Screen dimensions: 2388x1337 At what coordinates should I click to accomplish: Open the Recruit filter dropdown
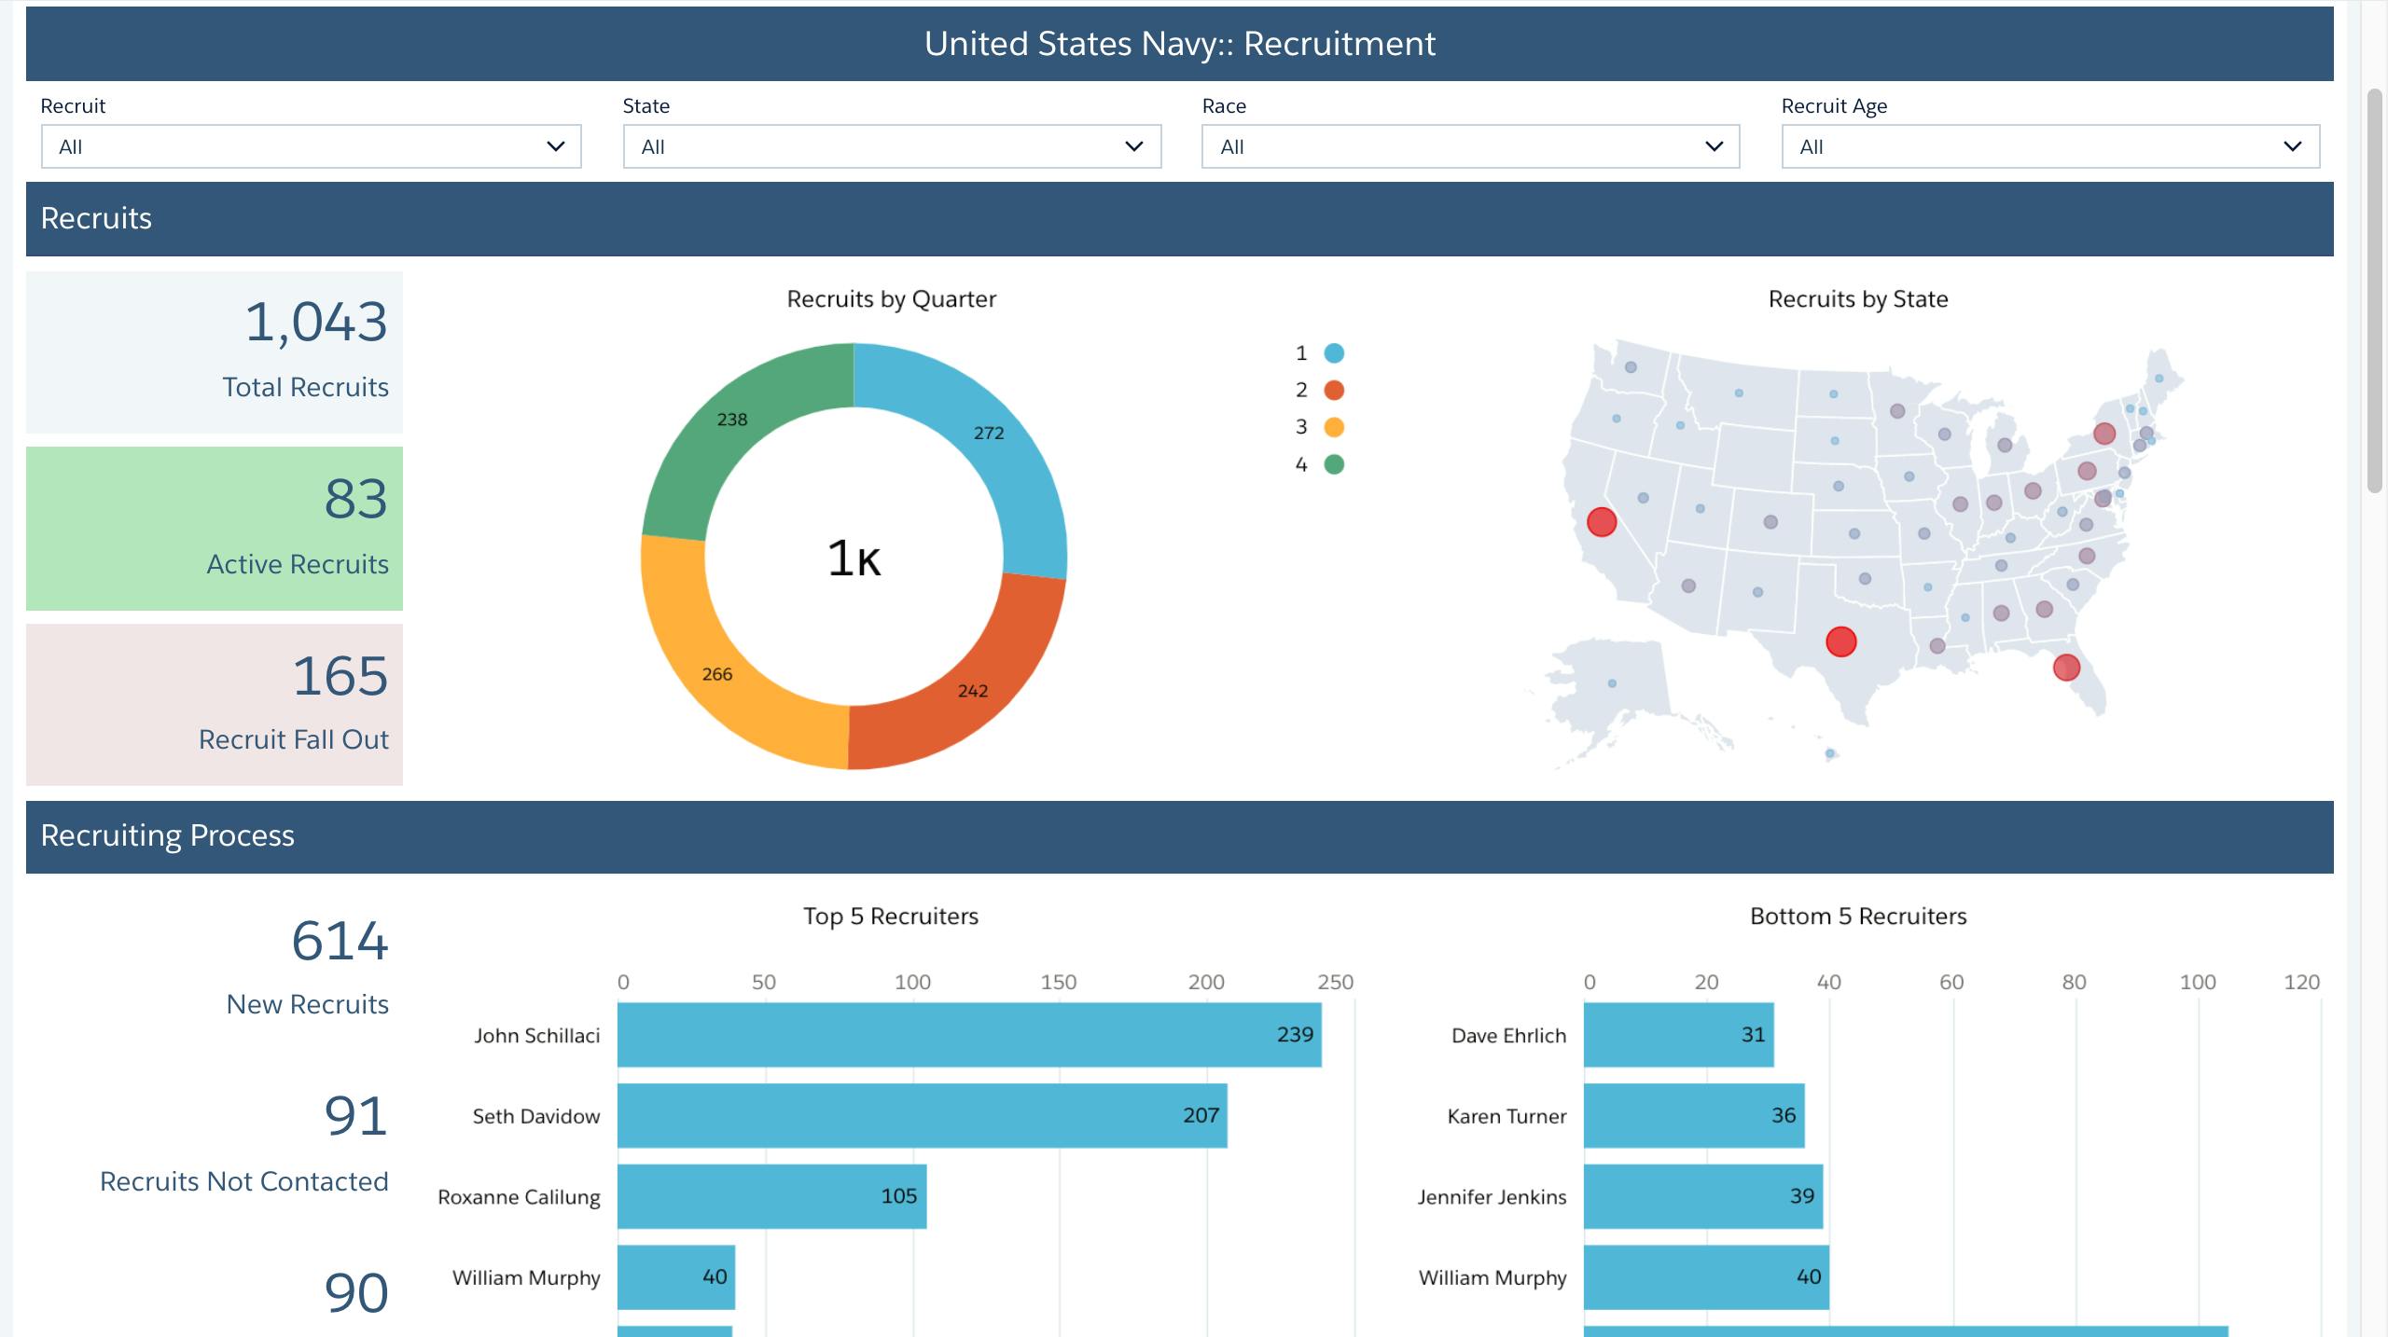pos(311,146)
